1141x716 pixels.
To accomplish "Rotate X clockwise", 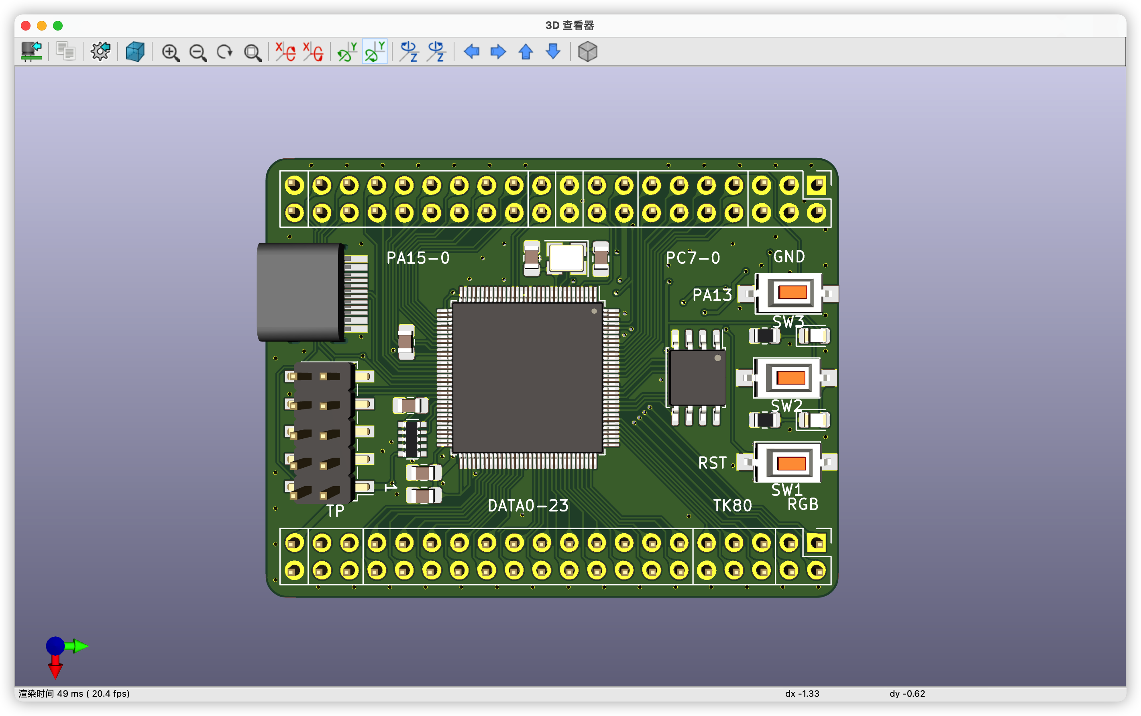I will pyautogui.click(x=286, y=51).
